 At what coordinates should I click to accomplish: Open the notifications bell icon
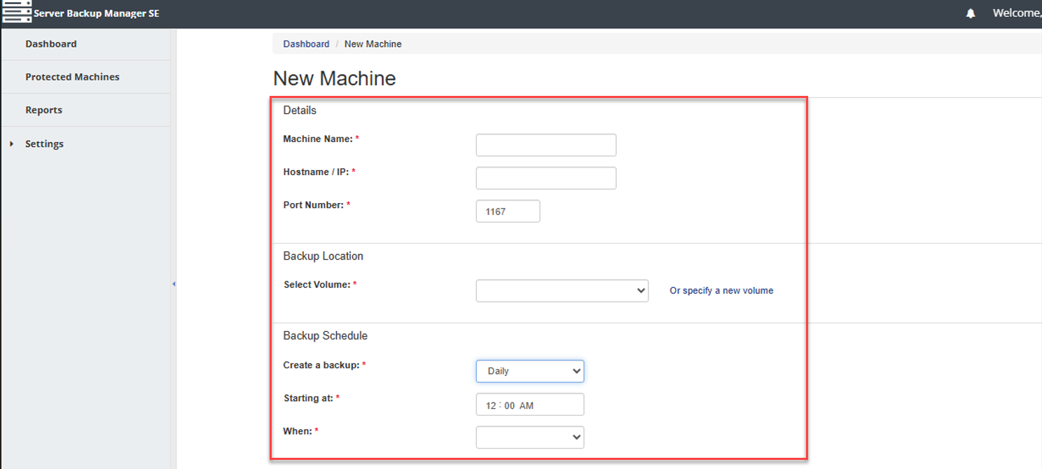971,13
